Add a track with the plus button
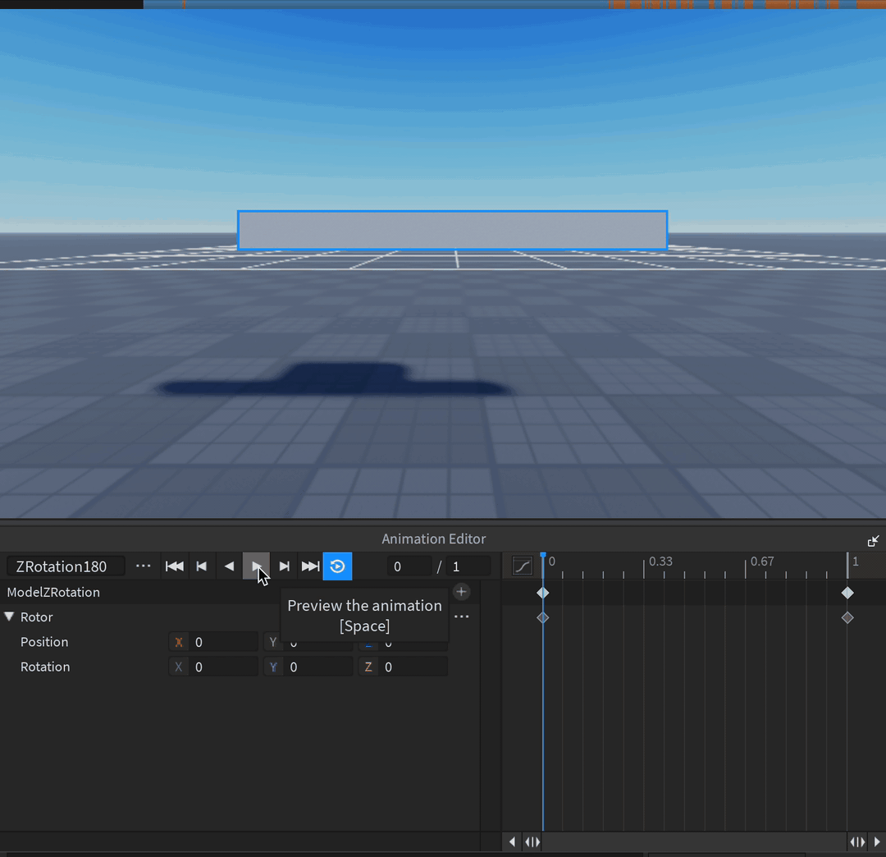Viewport: 886px width, 857px height. point(461,592)
